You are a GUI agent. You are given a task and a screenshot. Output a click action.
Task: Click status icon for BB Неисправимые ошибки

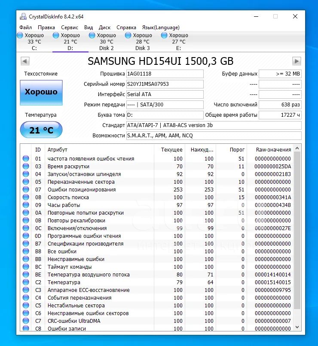coord(26,259)
